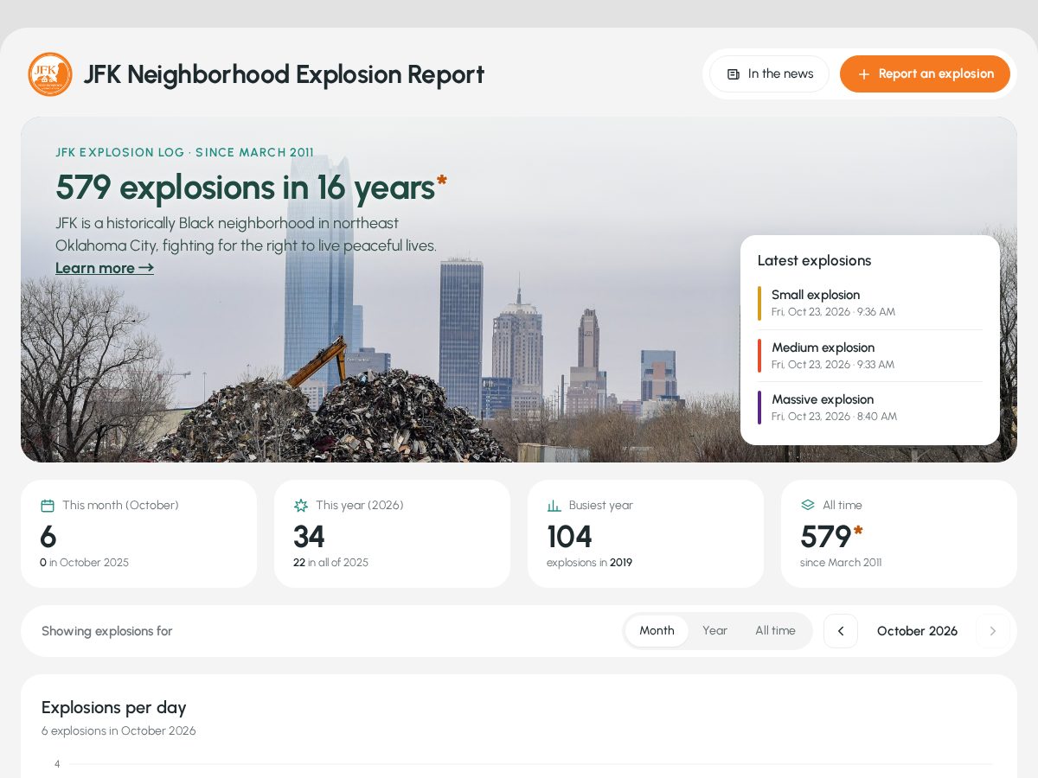Open the Massive explosion entry
Screen dimensions: 1038x778
click(870, 408)
